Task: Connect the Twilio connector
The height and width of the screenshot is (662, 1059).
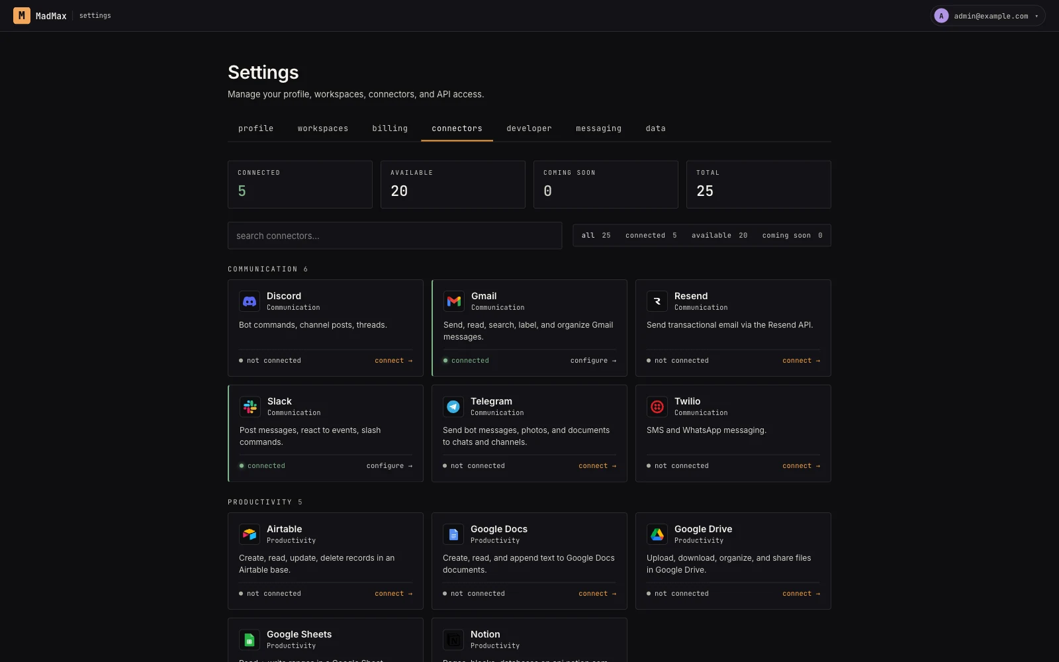Action: click(801, 466)
